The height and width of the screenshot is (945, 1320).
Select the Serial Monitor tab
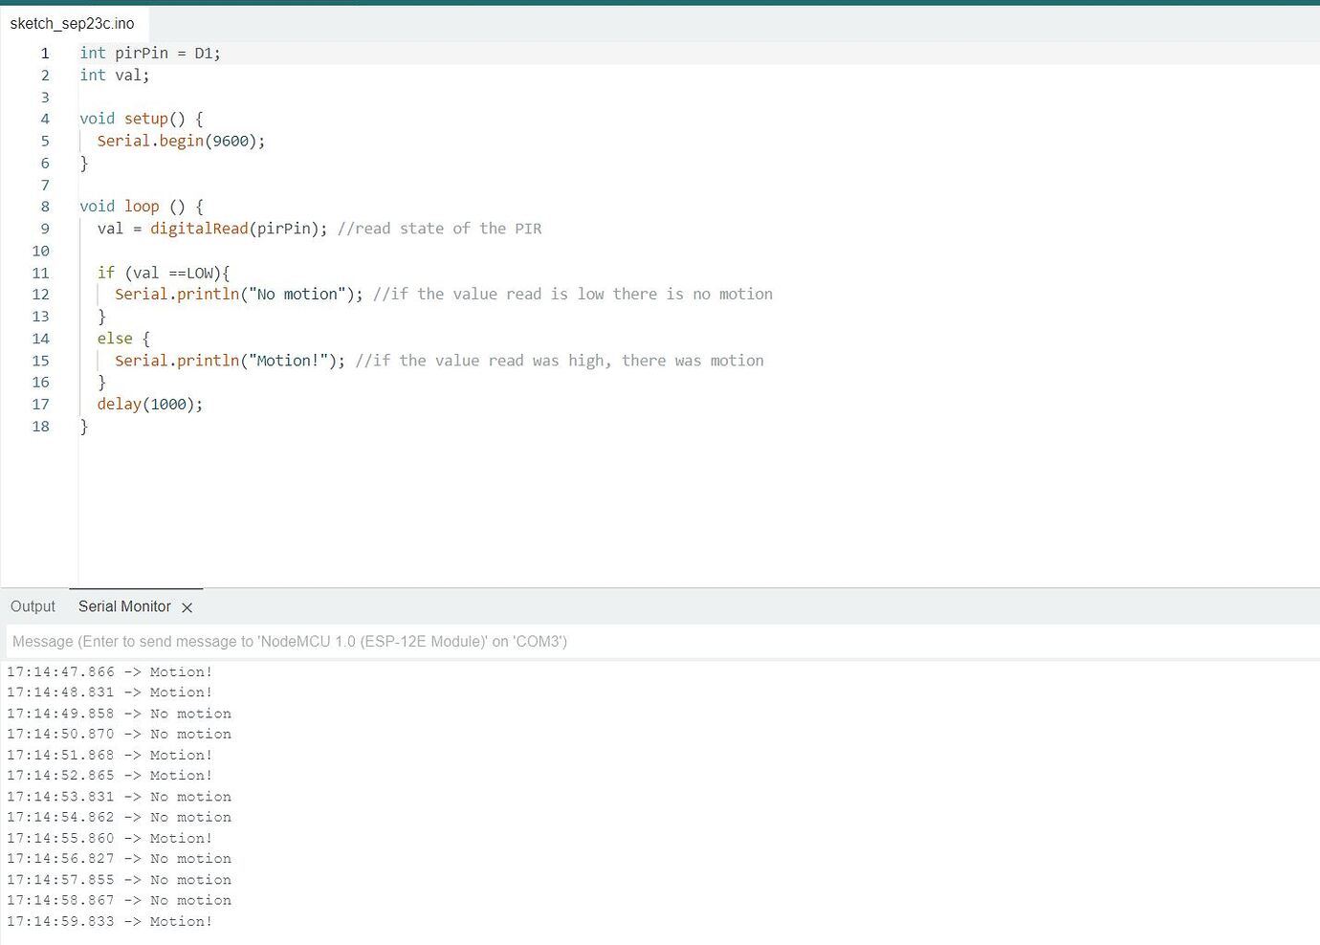(124, 606)
